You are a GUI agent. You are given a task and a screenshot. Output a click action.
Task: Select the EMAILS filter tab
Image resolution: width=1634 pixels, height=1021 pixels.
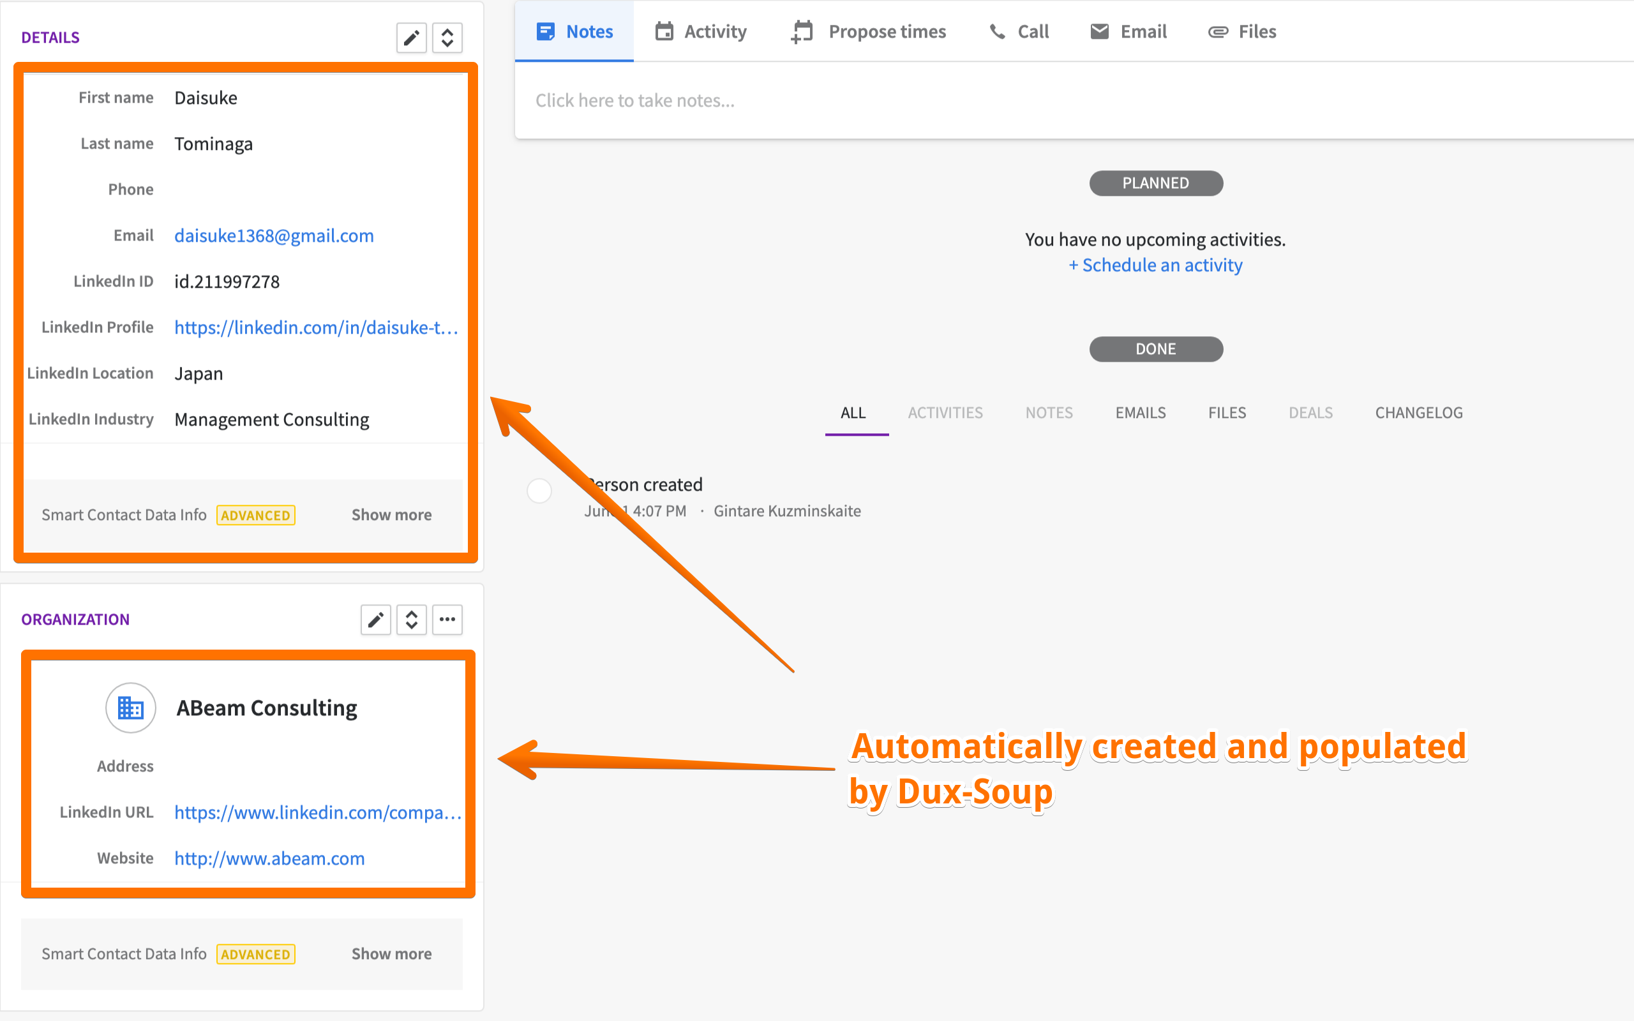click(1140, 413)
